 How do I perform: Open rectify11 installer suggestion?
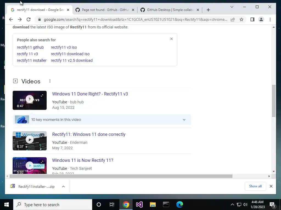(x=32, y=60)
